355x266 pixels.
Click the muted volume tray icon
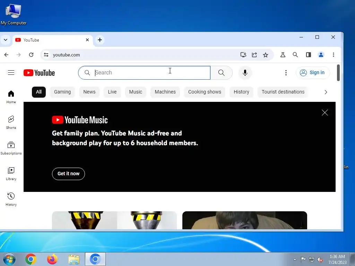pos(320,259)
